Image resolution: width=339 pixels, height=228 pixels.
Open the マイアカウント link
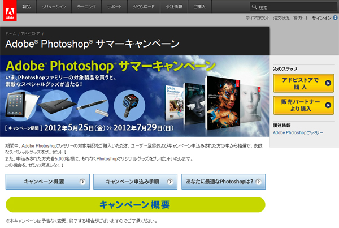(x=258, y=18)
